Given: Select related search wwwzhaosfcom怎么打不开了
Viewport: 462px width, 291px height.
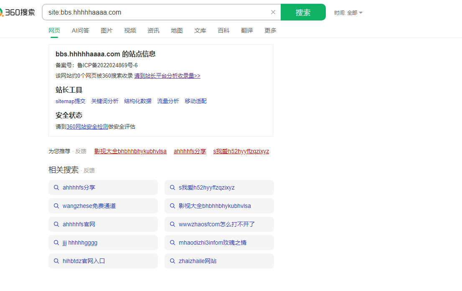Looking at the screenshot, I should [x=219, y=224].
